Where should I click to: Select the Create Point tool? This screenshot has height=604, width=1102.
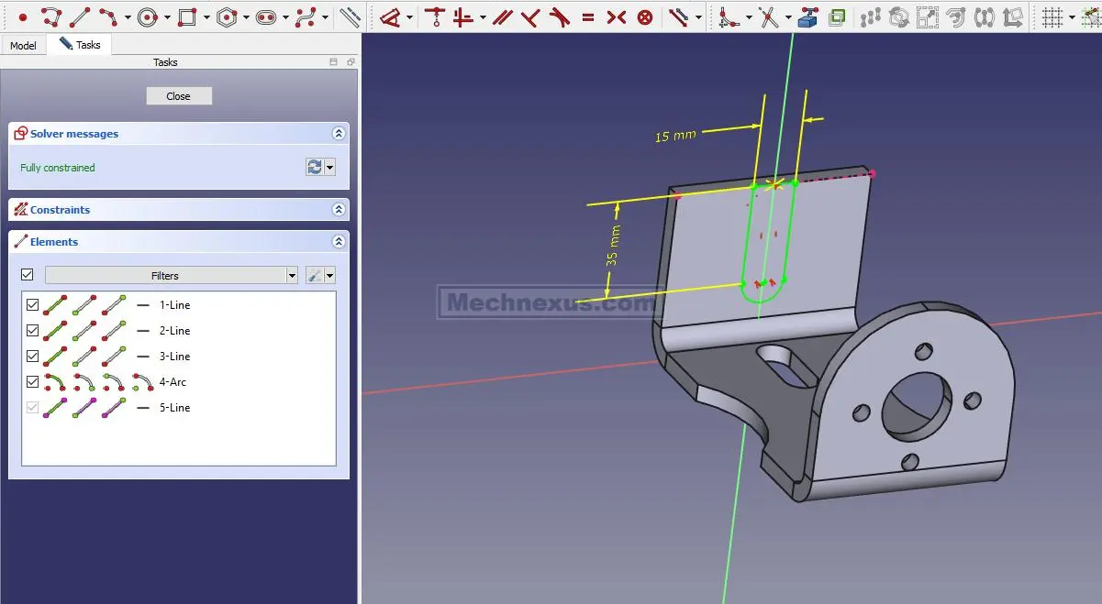pos(23,16)
